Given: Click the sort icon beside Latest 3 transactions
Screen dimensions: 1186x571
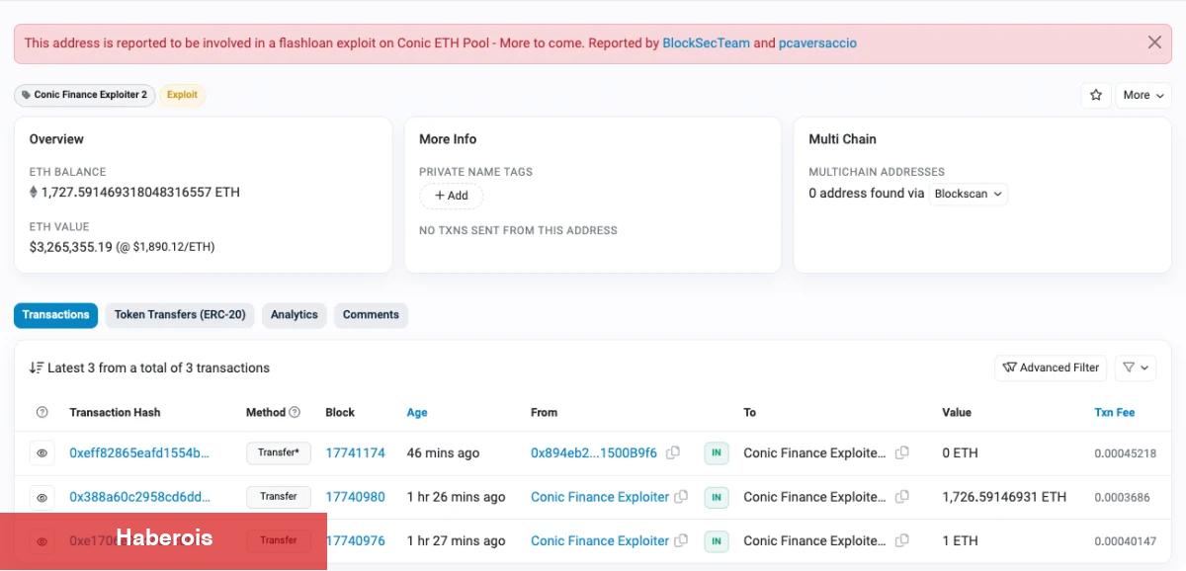Looking at the screenshot, I should (x=37, y=367).
